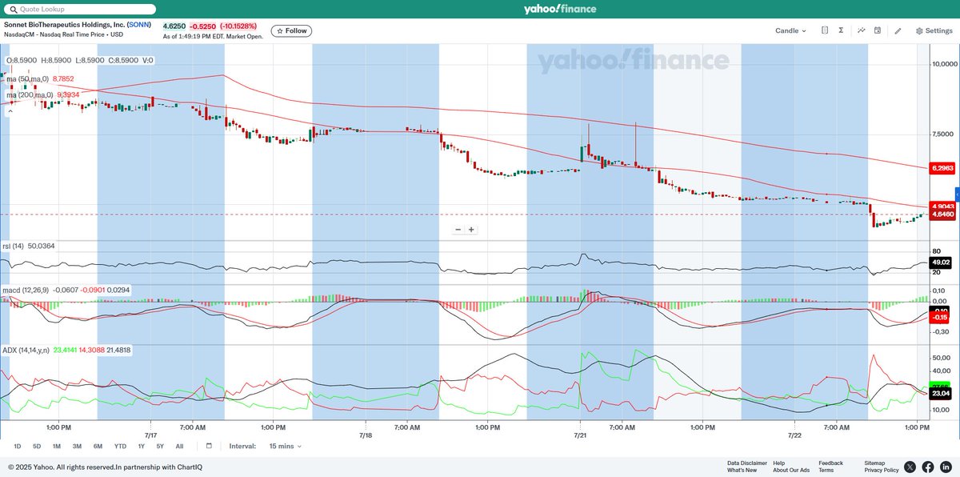
Task: Open the events calendar icon in toolbar
Action: pos(878,30)
